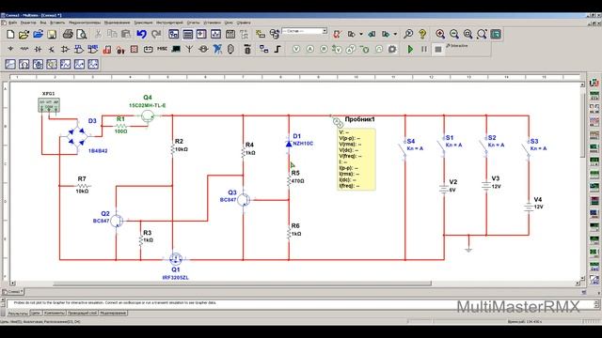
Task: Select the 1B4B42 bridge label
Action: point(98,151)
